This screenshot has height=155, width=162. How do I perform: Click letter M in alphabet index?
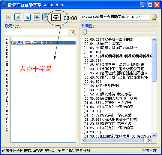[7, 82]
